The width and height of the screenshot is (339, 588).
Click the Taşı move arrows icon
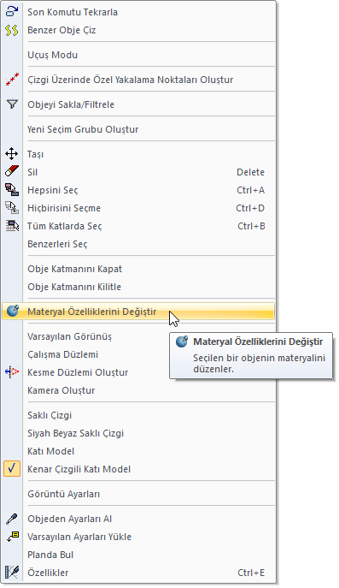(x=12, y=154)
